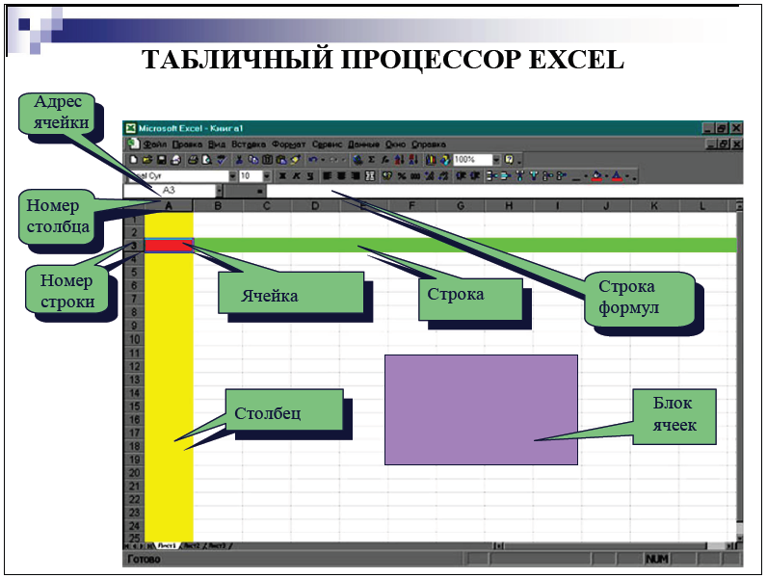Merge and center cells icon

(x=370, y=175)
